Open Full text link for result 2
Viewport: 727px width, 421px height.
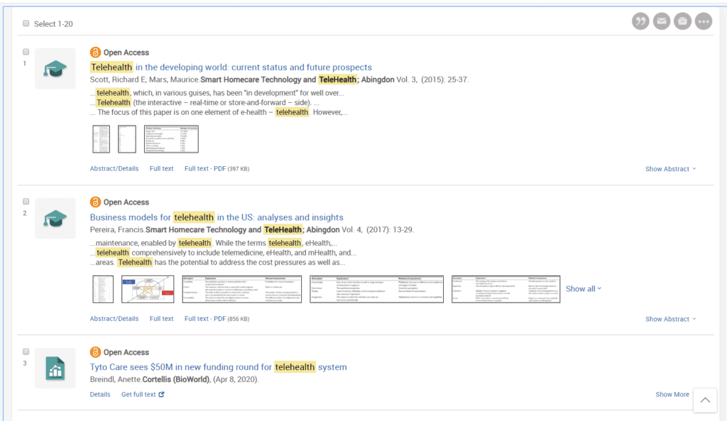(161, 319)
